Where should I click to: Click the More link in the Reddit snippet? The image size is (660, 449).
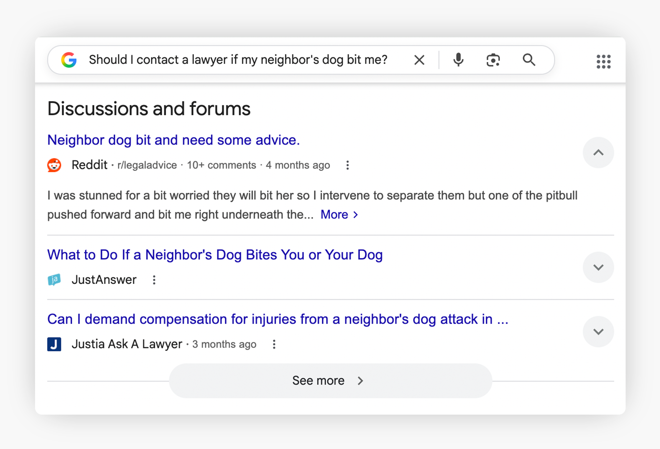[x=335, y=214]
